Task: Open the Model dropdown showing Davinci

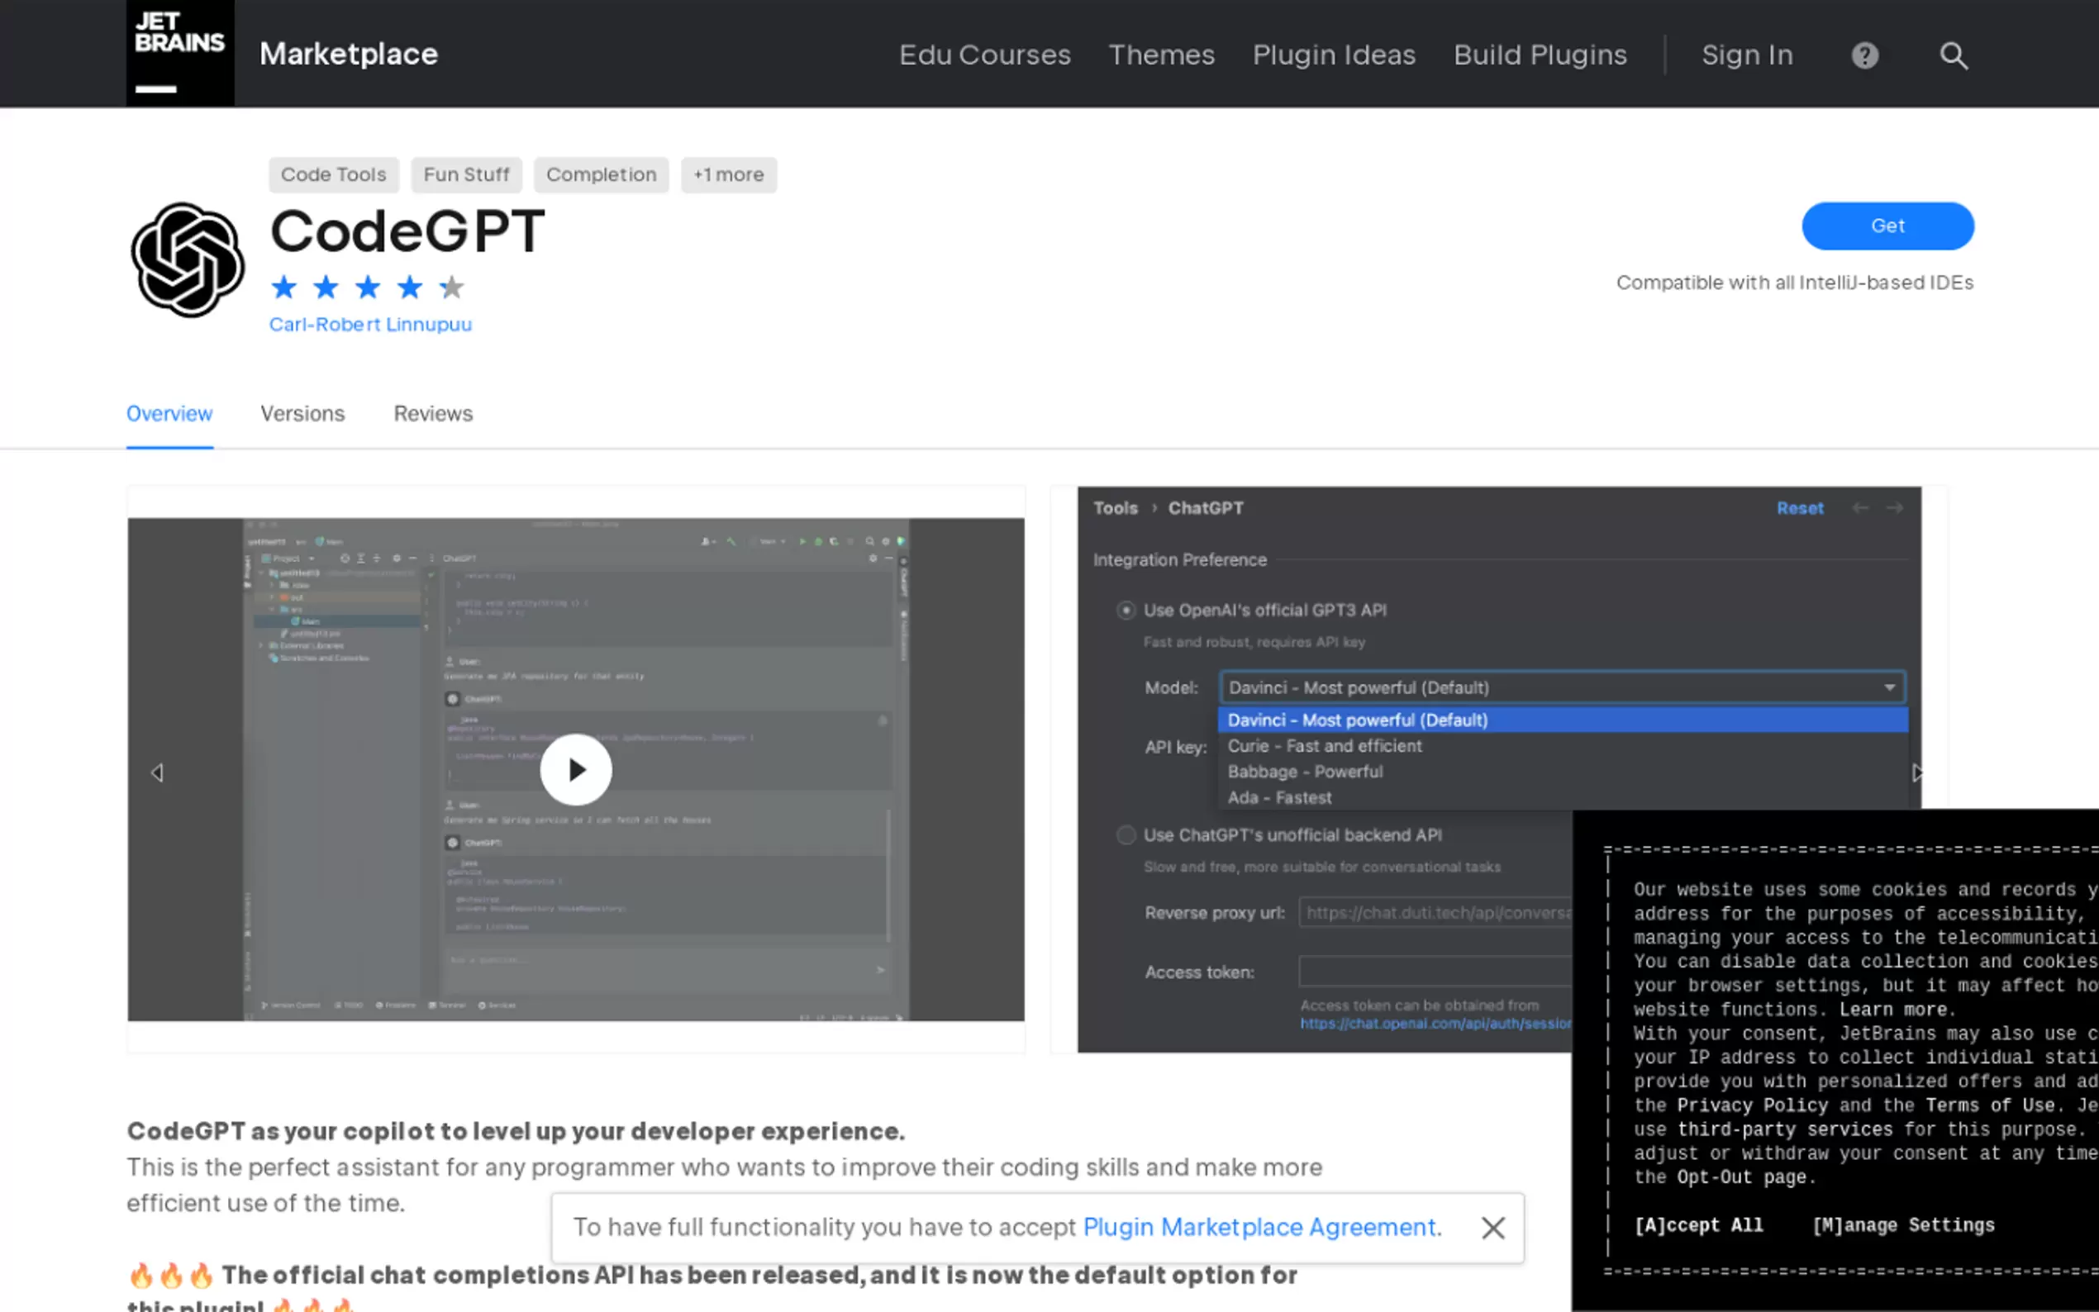Action: tap(1562, 688)
